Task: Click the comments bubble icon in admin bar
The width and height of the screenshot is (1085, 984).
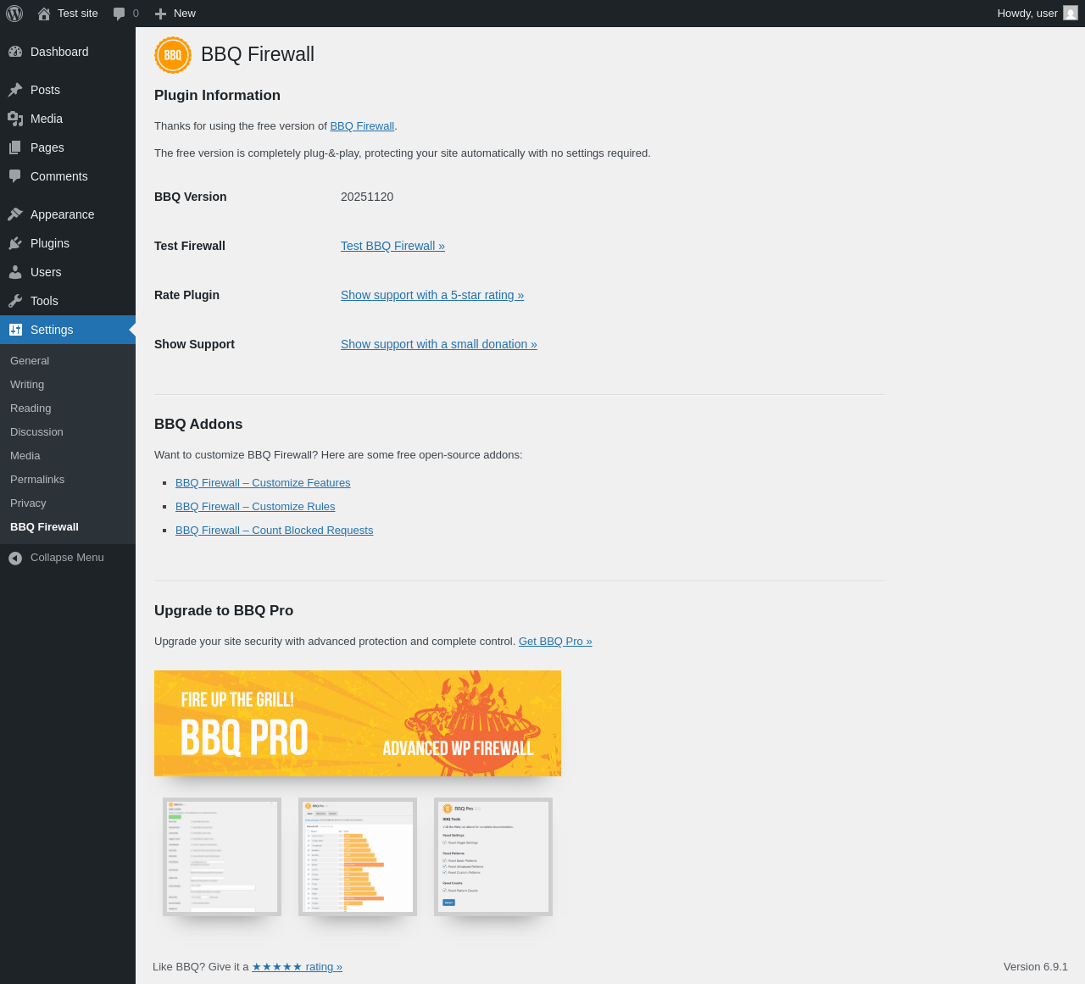Action: coord(119,14)
